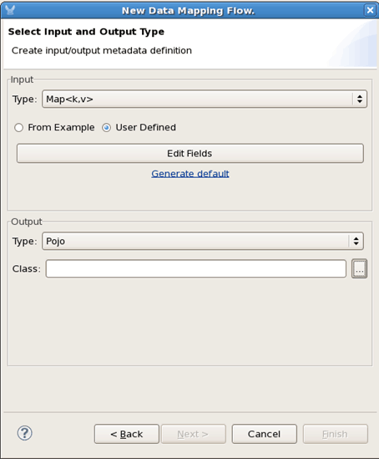Cancel the data mapping wizard
The image size is (379, 459).
(264, 434)
